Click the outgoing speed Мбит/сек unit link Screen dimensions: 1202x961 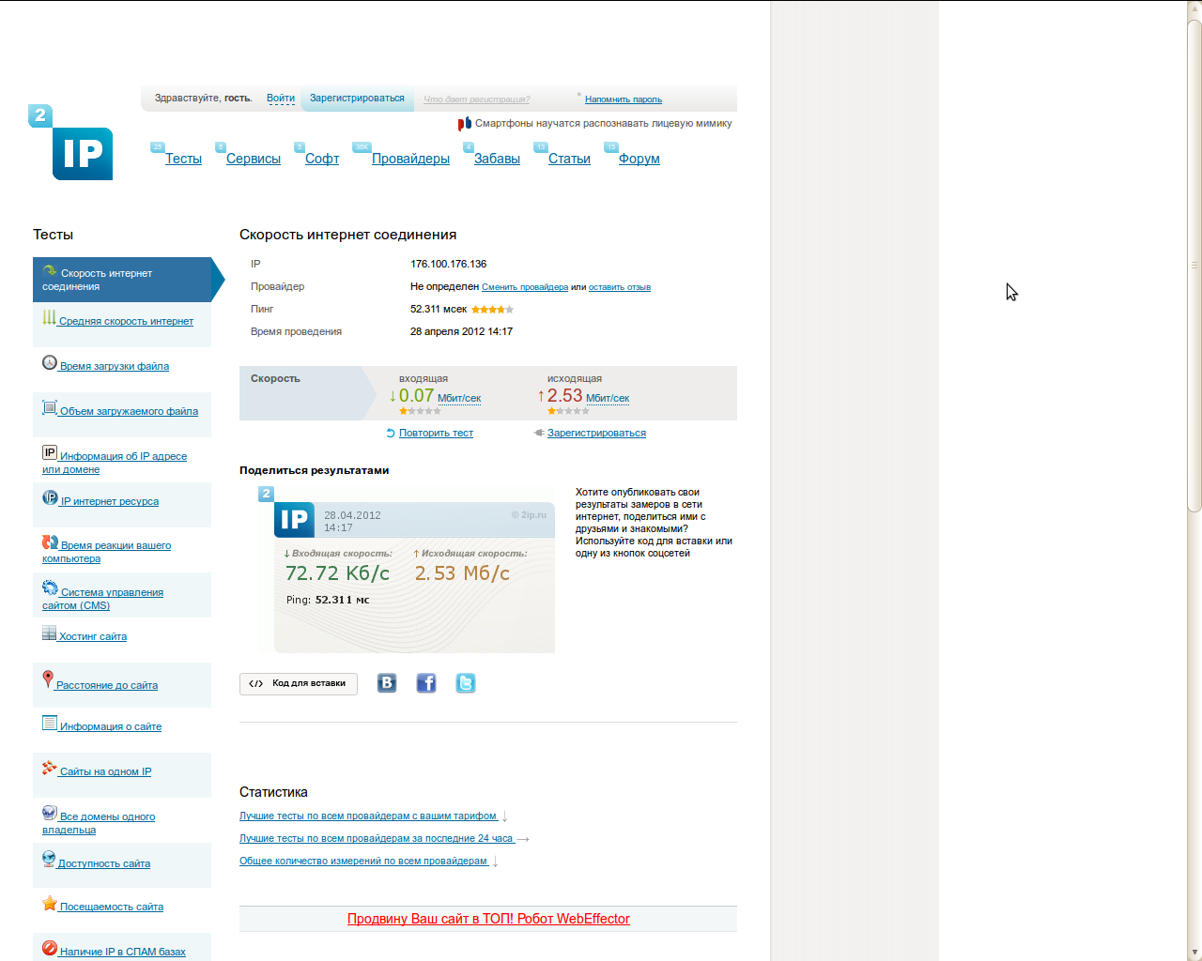click(608, 399)
